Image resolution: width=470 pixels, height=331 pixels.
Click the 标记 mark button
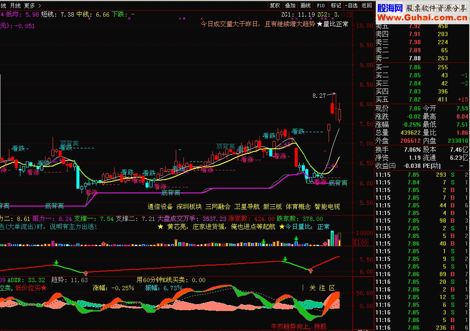click(x=336, y=6)
